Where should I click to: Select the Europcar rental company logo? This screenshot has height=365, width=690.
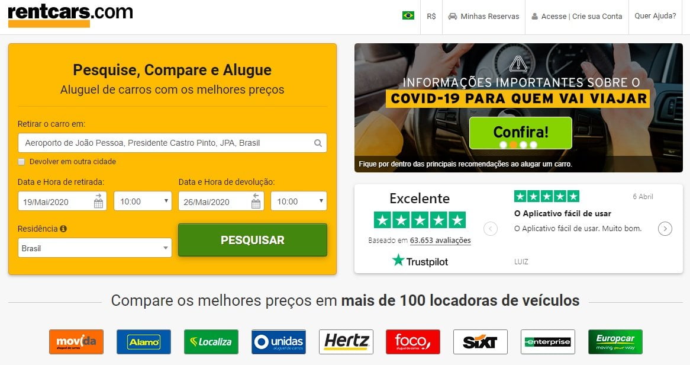(x=615, y=342)
